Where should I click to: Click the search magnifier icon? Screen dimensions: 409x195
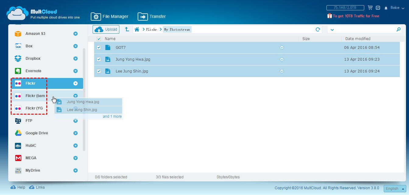click(398, 29)
